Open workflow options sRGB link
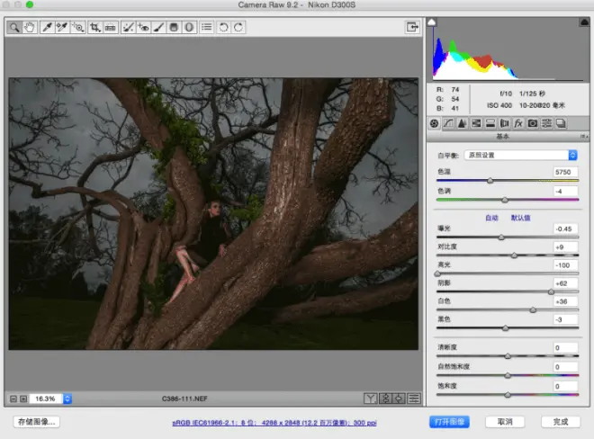The image size is (594, 439). click(x=274, y=423)
